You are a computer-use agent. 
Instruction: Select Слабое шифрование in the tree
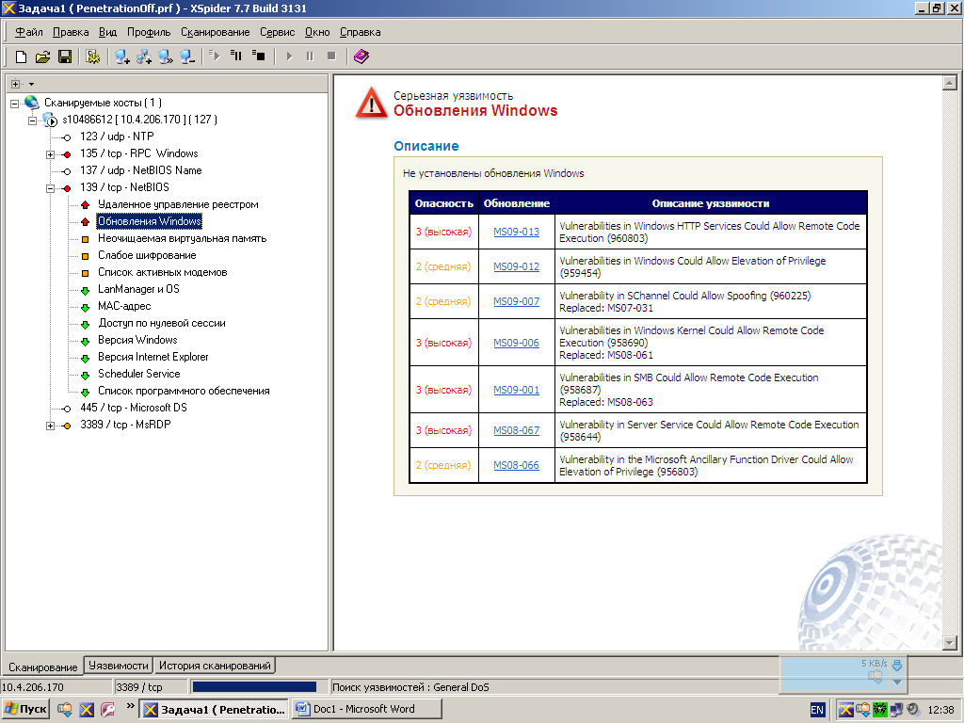(147, 255)
